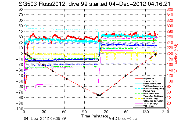Image resolution: width=183 pixels, height=122 pixels.
Task: Click the '30' time-axis tick label
Action: click(44, 112)
